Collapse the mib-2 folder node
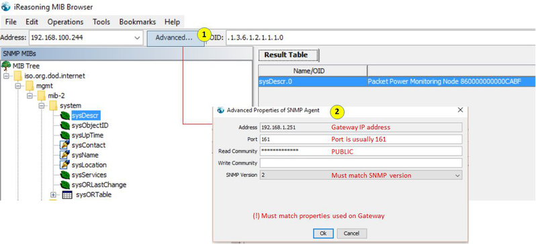536x244 pixels. tap(30, 96)
